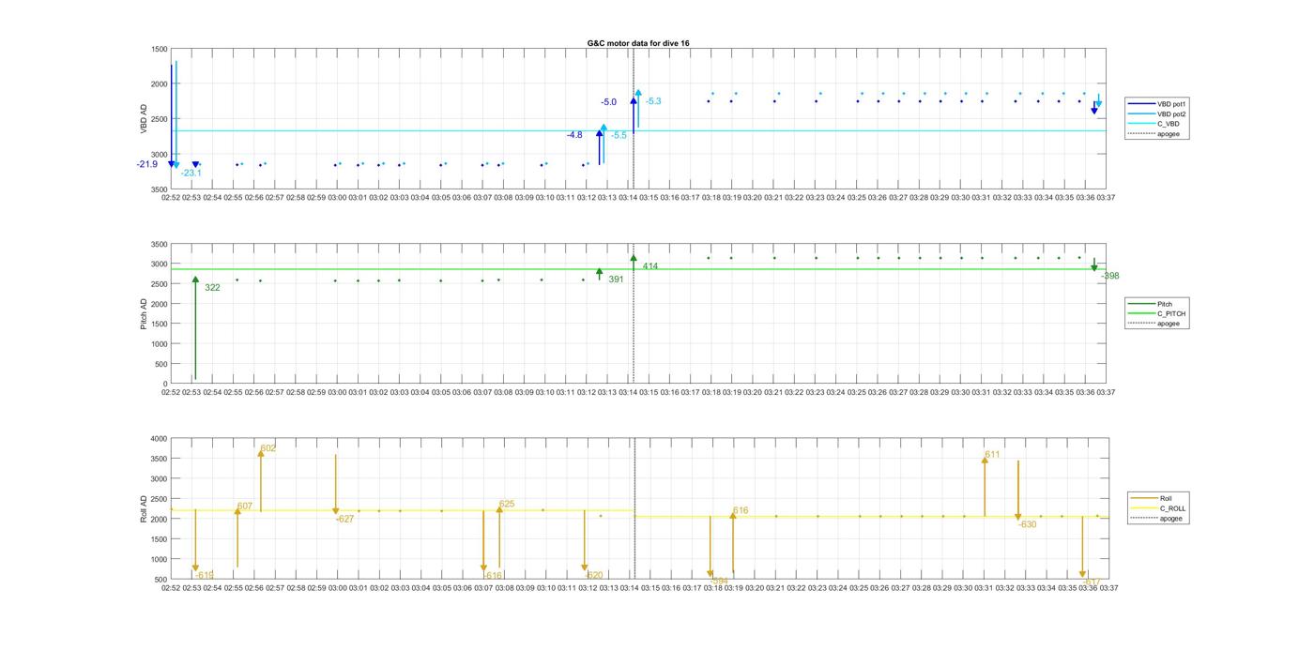Screen dimensions: 1314x650
Task: Click the '-630' roll data label
Action: click(1027, 524)
